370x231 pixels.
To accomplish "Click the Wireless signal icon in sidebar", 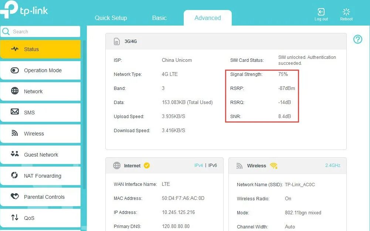I will [15, 133].
